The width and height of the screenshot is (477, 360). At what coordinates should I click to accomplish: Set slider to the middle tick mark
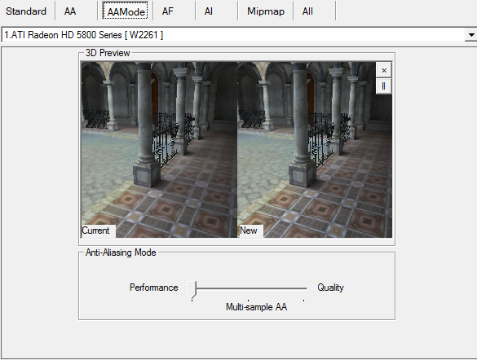[x=249, y=300]
